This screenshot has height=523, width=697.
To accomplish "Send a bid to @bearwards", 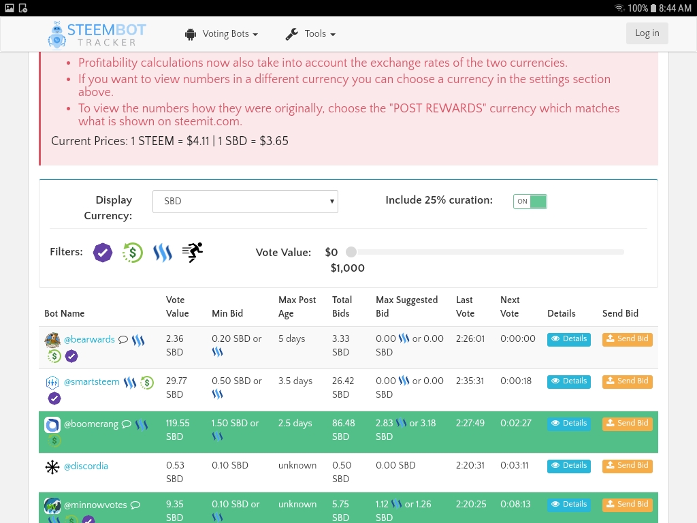I will pos(627,339).
